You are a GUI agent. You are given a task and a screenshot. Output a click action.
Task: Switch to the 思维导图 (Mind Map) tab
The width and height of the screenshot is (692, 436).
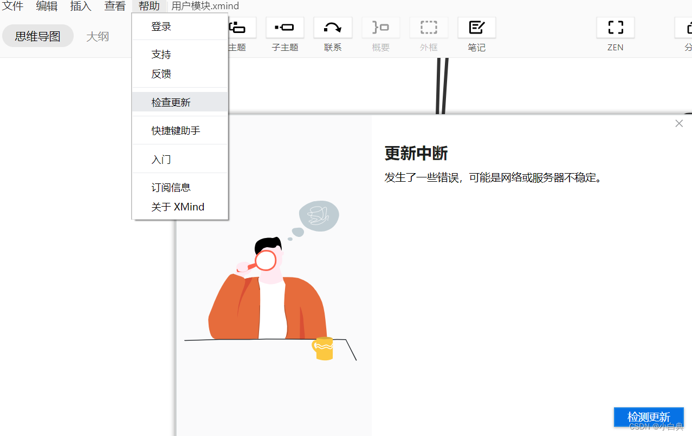coord(37,36)
